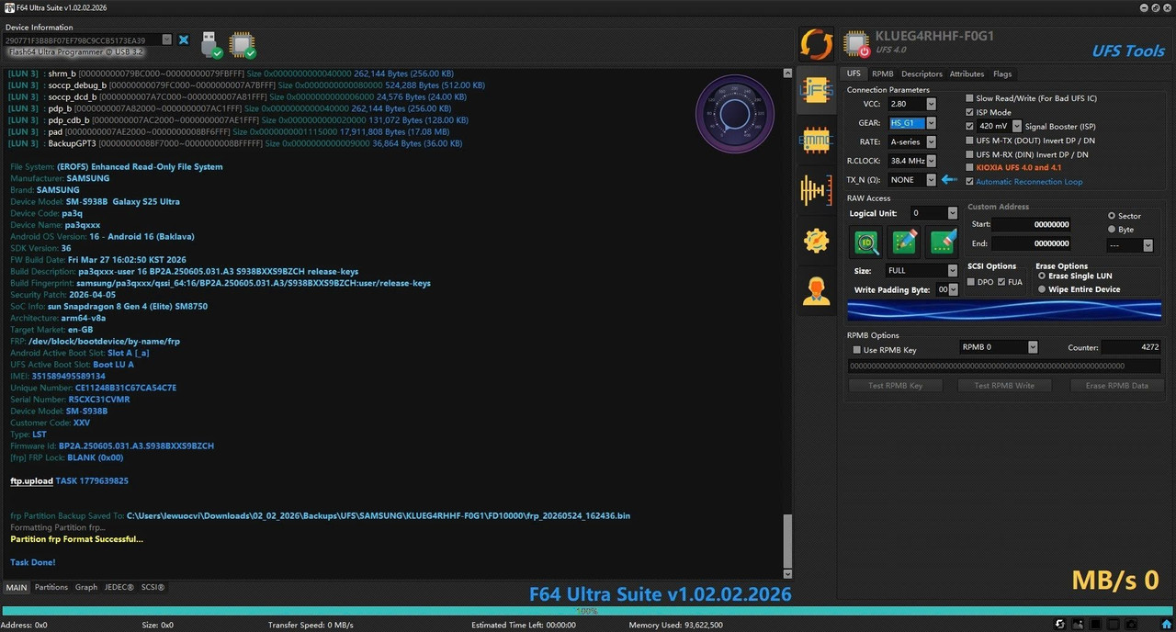Enable UFS M-RX (DIN) Invert DP / DN
Viewport: 1176px width, 632px height.
click(969, 154)
